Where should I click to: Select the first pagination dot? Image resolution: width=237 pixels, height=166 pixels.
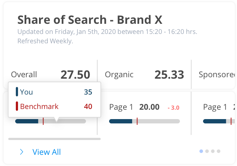pos(201,151)
